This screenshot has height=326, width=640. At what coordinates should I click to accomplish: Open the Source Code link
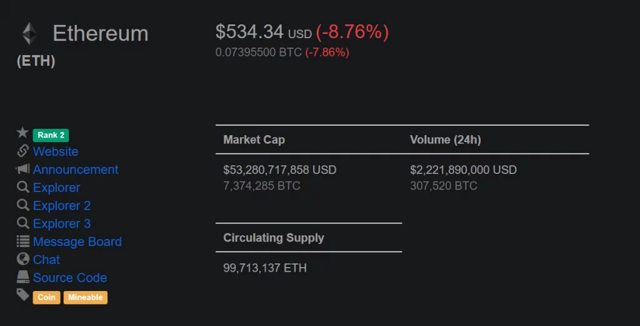70,277
